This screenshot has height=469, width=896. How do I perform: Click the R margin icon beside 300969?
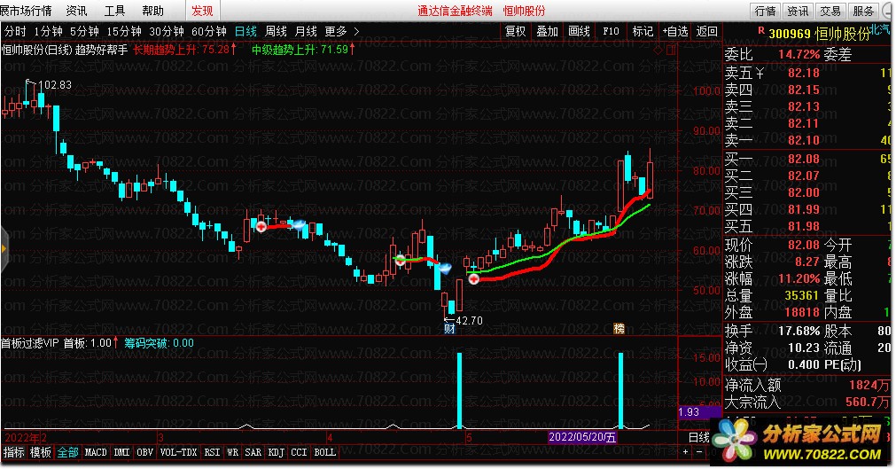pyautogui.click(x=760, y=30)
